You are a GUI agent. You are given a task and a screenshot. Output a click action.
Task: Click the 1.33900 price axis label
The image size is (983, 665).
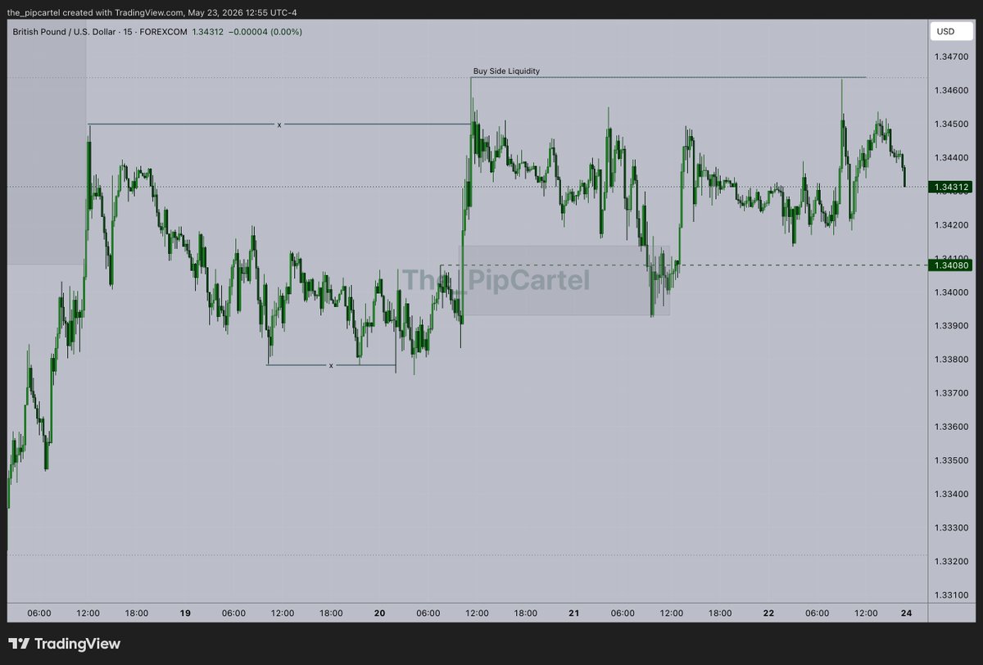coord(949,326)
